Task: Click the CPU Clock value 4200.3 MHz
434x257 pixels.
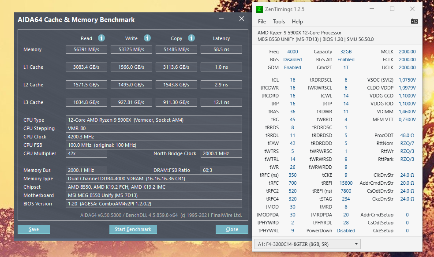Action: tap(154, 137)
